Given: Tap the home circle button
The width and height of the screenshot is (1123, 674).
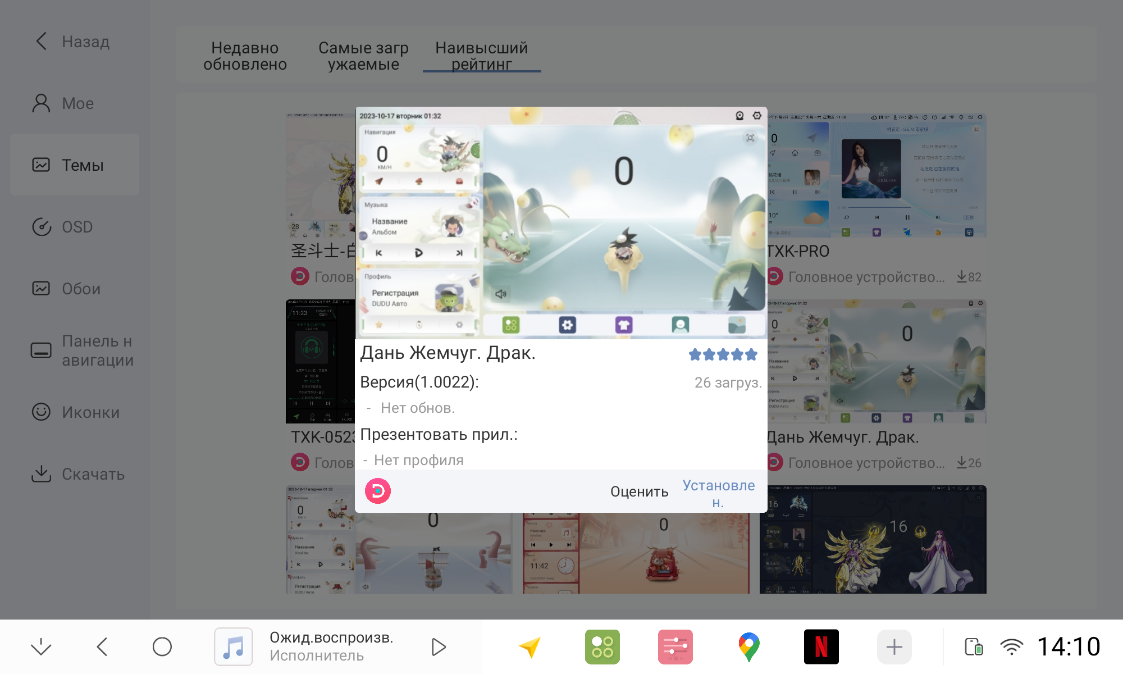Looking at the screenshot, I should click(162, 647).
